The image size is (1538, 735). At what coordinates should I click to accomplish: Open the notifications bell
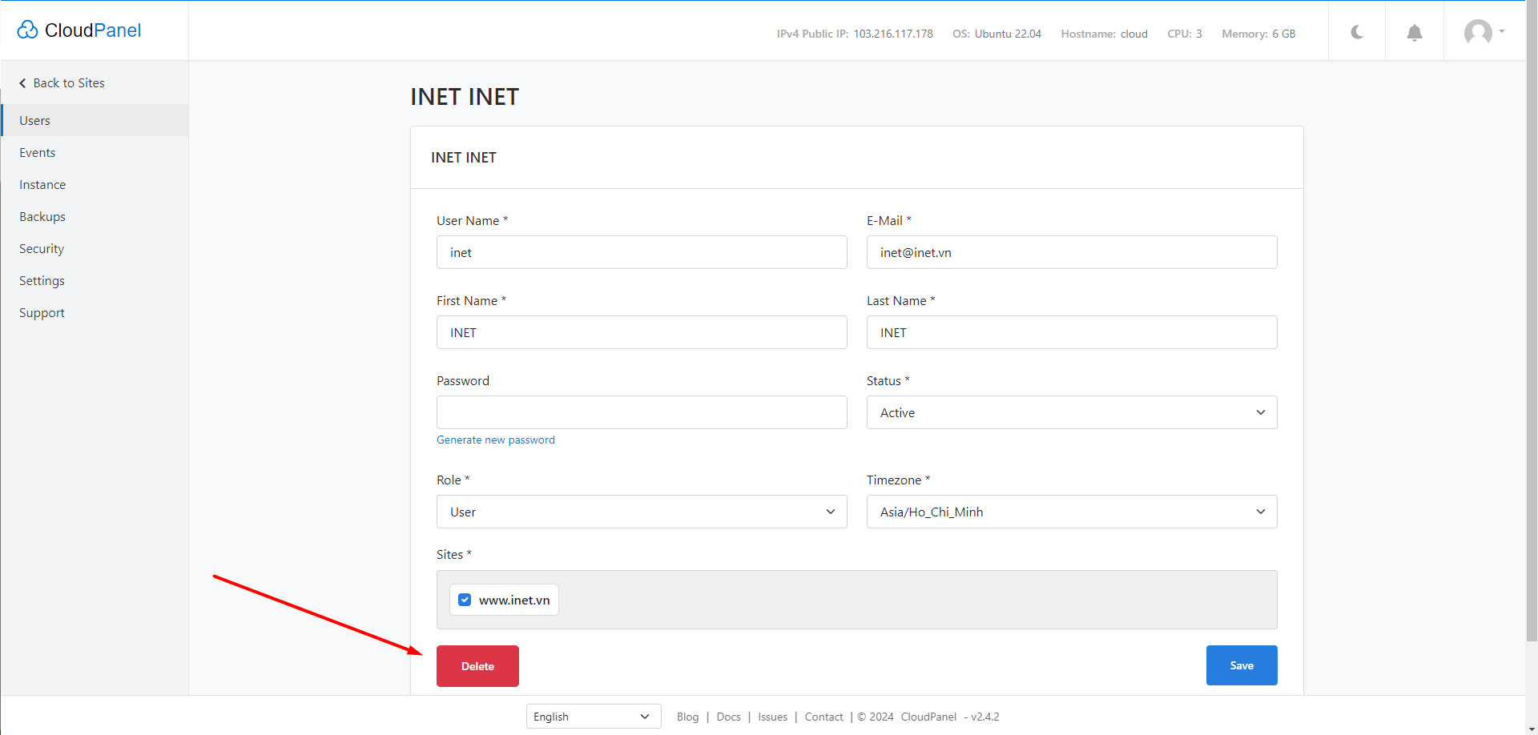pos(1415,33)
